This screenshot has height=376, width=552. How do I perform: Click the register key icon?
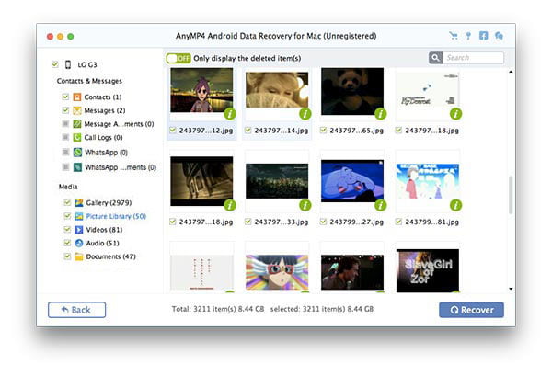pos(468,36)
